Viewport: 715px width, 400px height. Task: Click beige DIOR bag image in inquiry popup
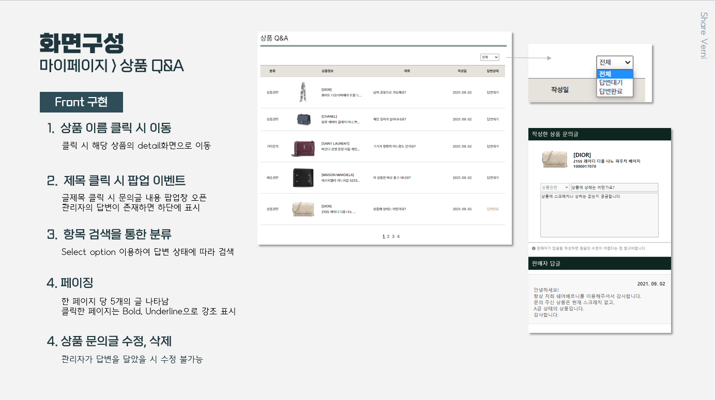point(554,159)
